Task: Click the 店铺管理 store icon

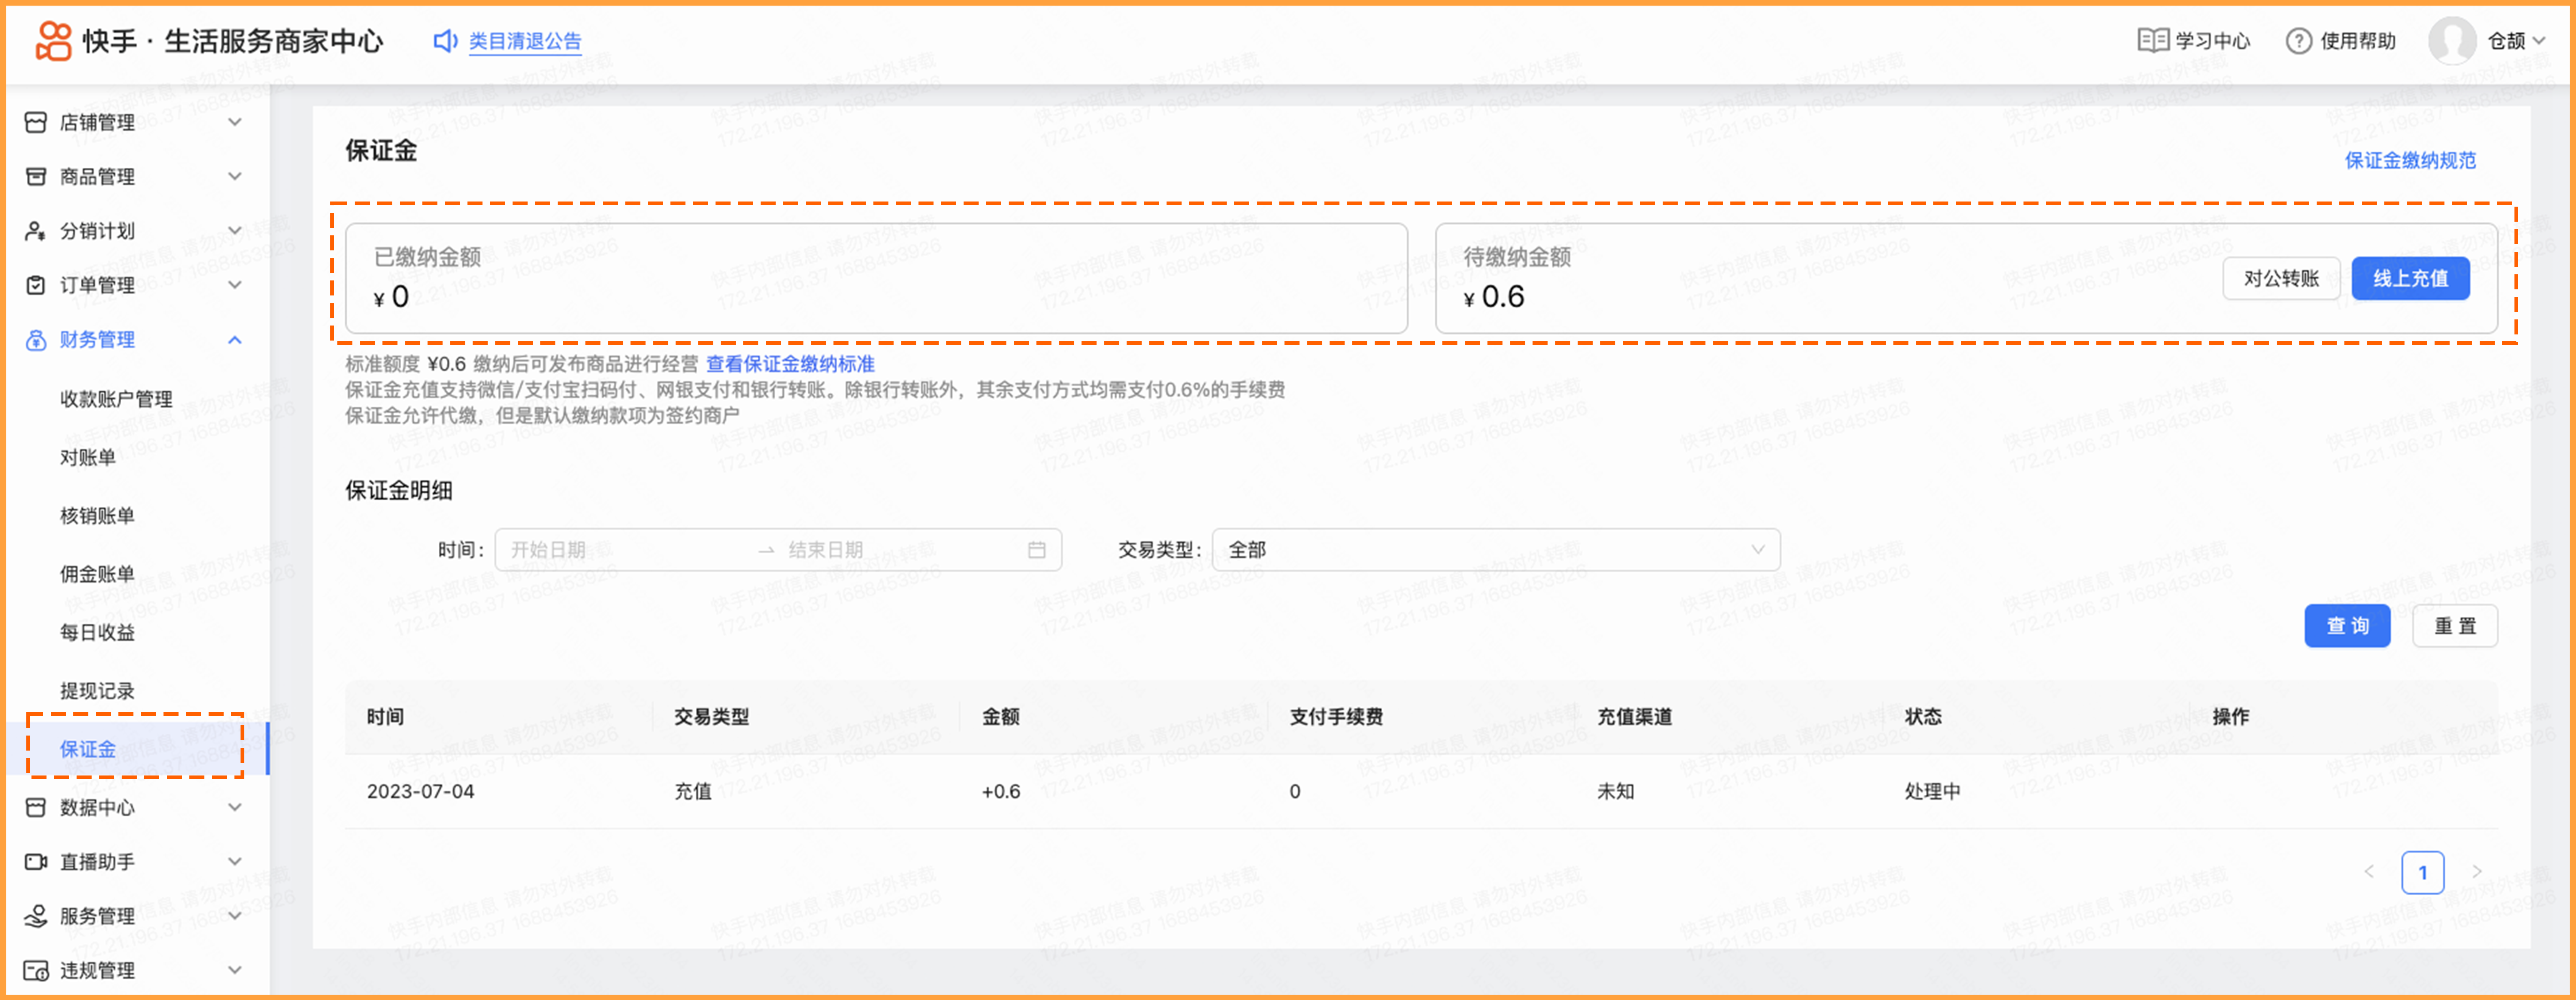Action: point(36,122)
